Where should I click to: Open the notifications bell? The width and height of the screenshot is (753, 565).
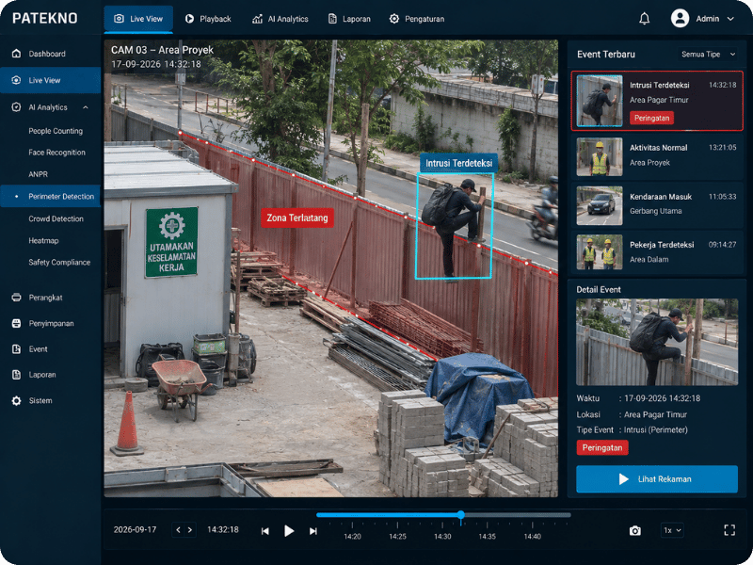point(644,19)
